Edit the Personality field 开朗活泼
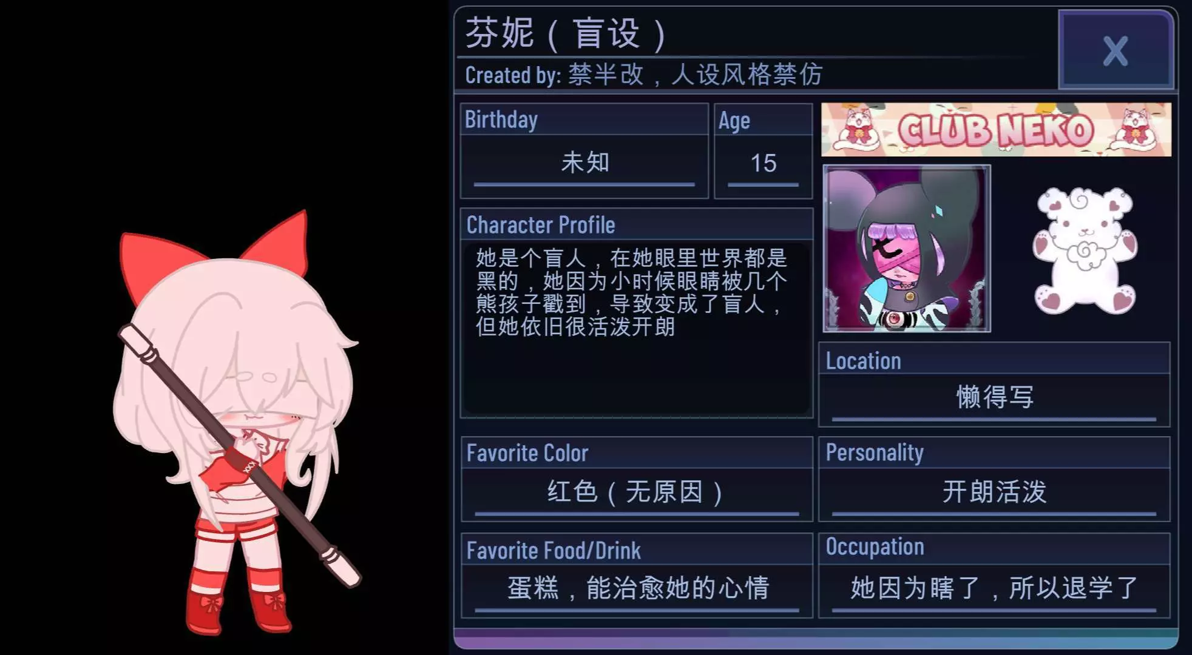Image resolution: width=1192 pixels, height=655 pixels. (994, 492)
